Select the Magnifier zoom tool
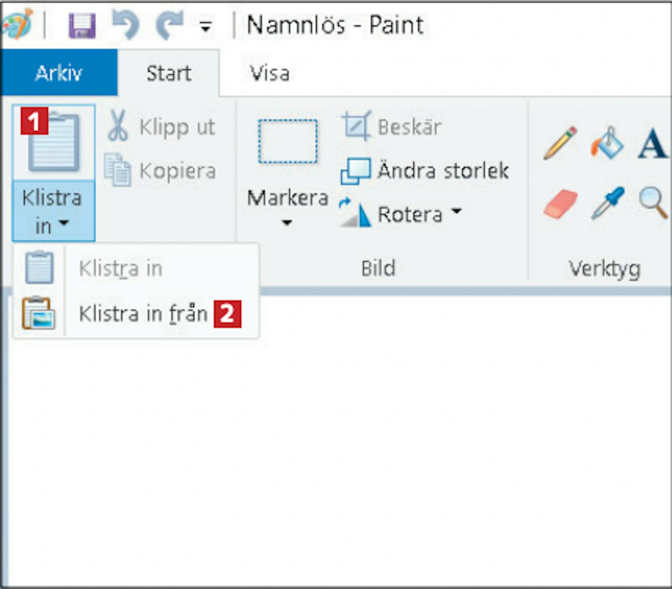Image resolution: width=672 pixels, height=589 pixels. 654,203
